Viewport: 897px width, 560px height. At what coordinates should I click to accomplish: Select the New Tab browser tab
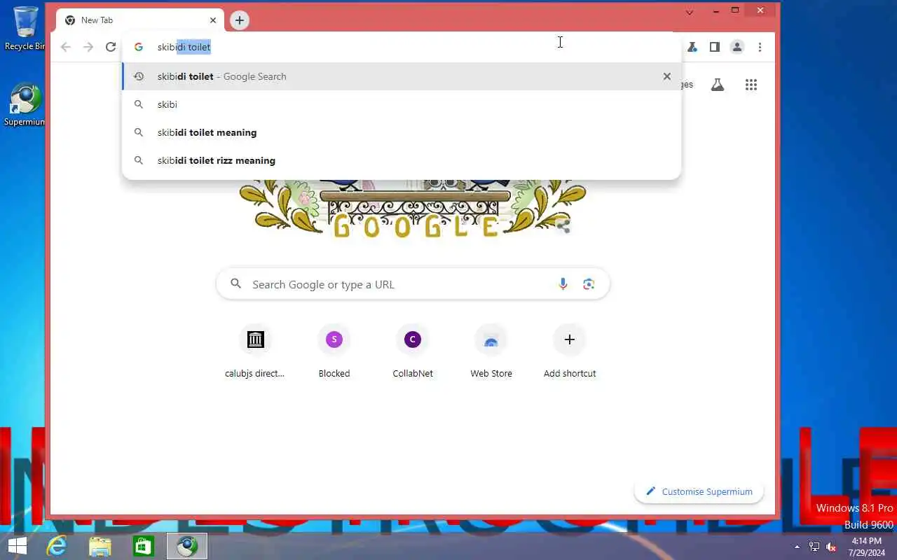tap(140, 20)
